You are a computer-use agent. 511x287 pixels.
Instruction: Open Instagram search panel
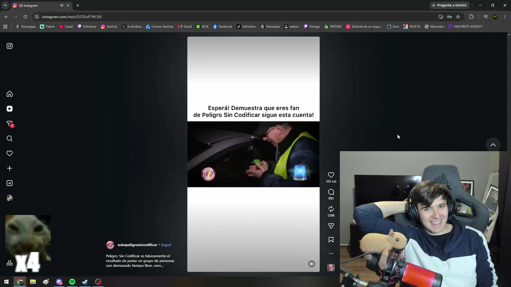(10, 139)
